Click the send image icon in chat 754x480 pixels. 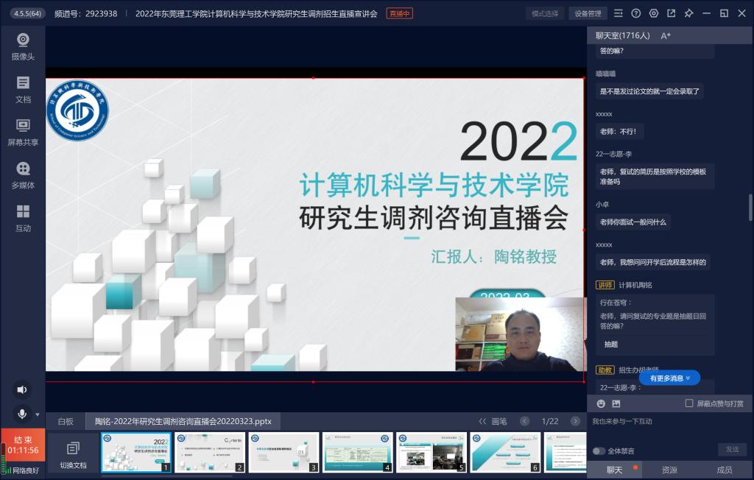click(616, 403)
